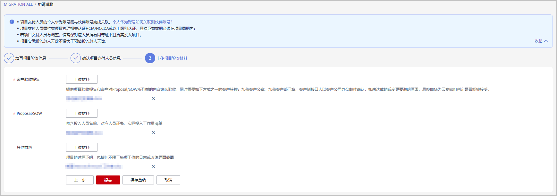Click the 申请激励 breadcrumb text
Image resolution: width=557 pixels, height=196 pixels.
point(46,4)
